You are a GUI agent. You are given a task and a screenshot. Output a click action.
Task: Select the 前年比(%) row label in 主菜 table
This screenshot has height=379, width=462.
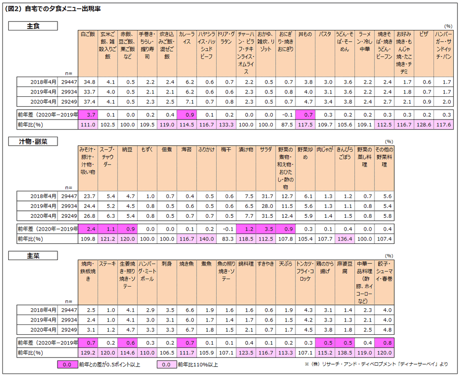[30, 353]
